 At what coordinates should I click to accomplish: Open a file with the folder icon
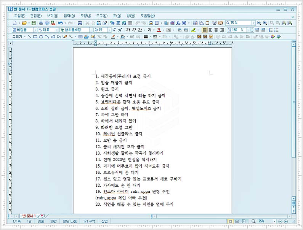[x=24, y=23]
